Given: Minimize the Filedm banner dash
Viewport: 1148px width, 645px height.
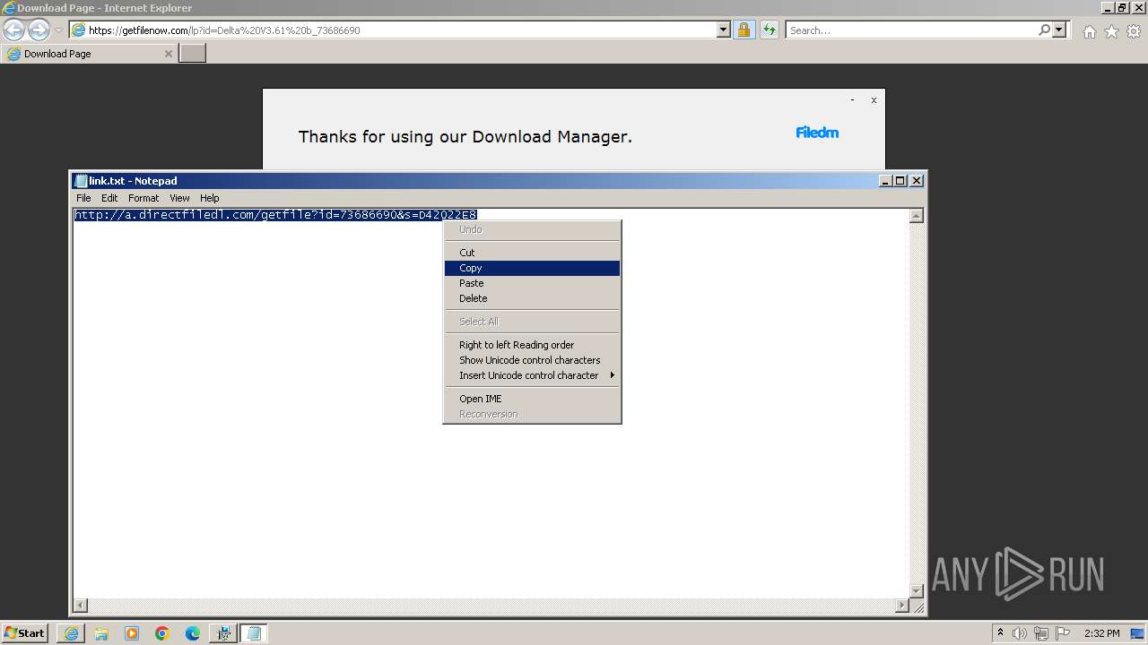Looking at the screenshot, I should (852, 100).
